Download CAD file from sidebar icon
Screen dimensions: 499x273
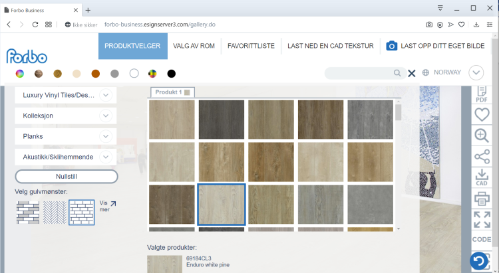tap(482, 177)
